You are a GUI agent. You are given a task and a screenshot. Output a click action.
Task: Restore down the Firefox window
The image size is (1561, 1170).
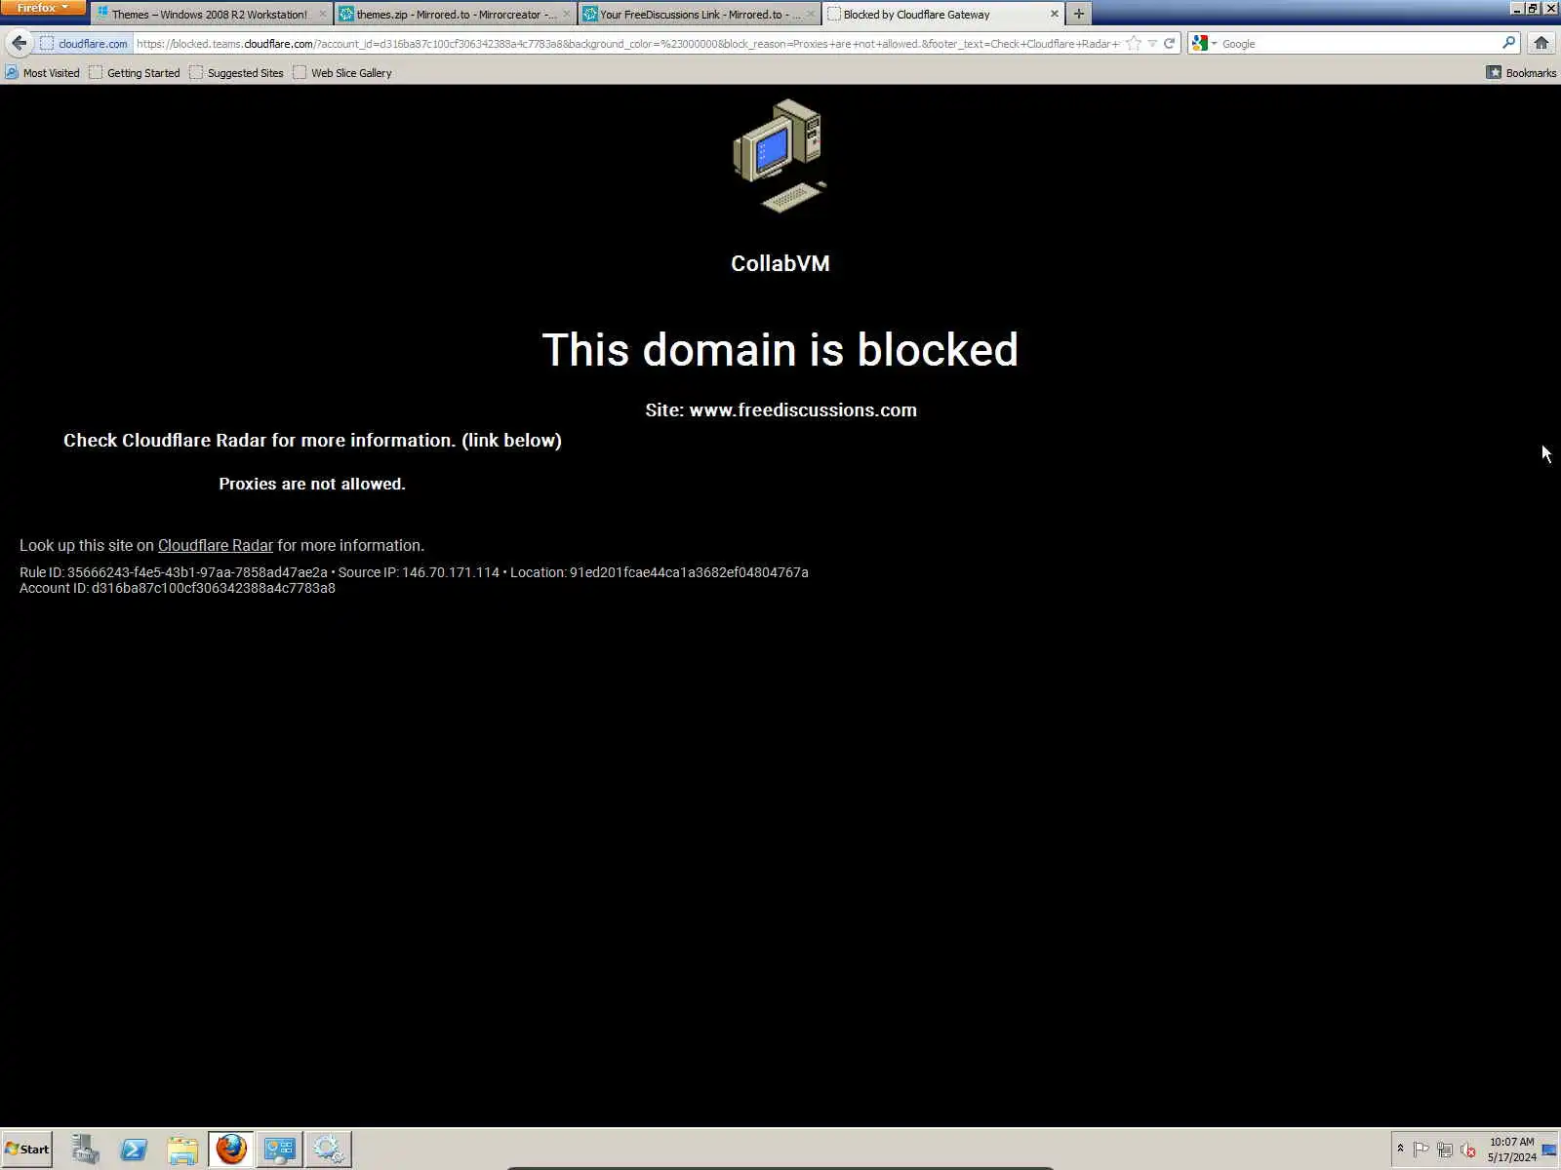1534,8
